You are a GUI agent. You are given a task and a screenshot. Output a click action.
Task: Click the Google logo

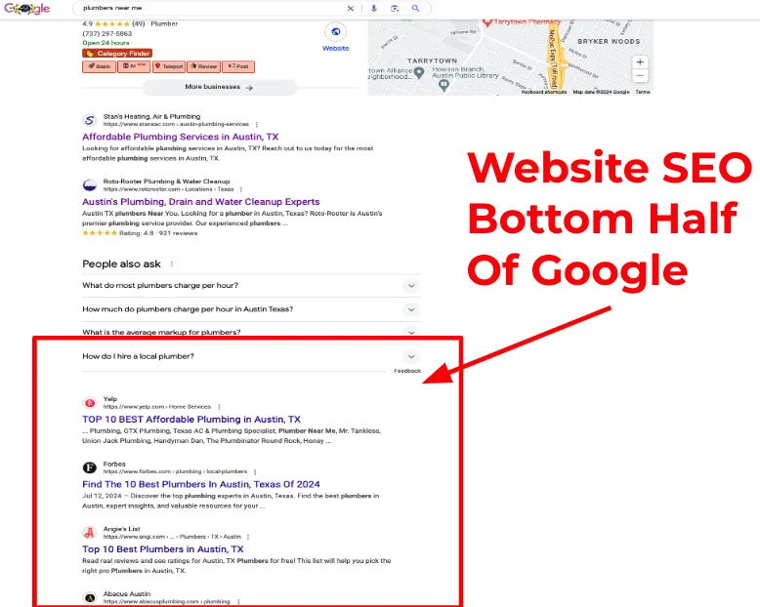point(27,8)
